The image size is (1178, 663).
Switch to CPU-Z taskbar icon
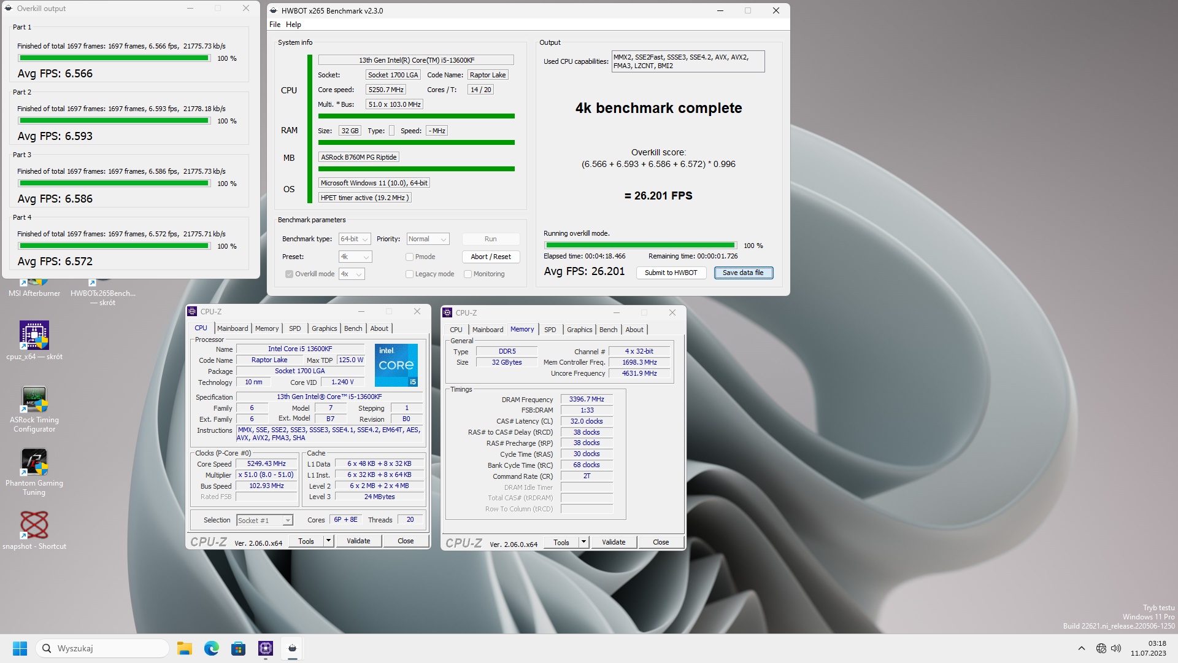tap(266, 648)
